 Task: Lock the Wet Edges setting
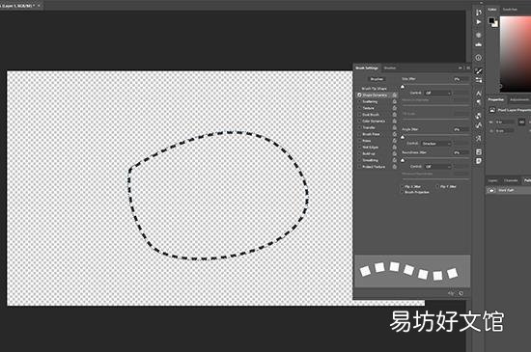pos(395,148)
